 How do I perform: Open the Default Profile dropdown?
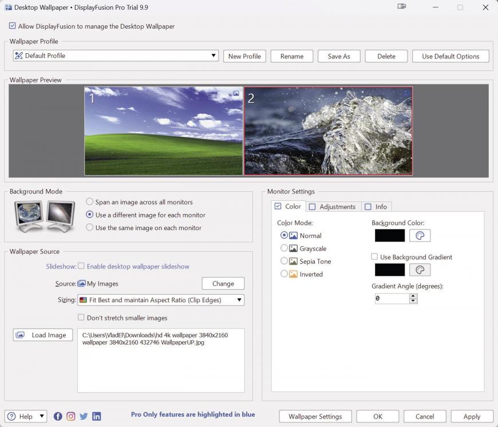pyautogui.click(x=116, y=56)
